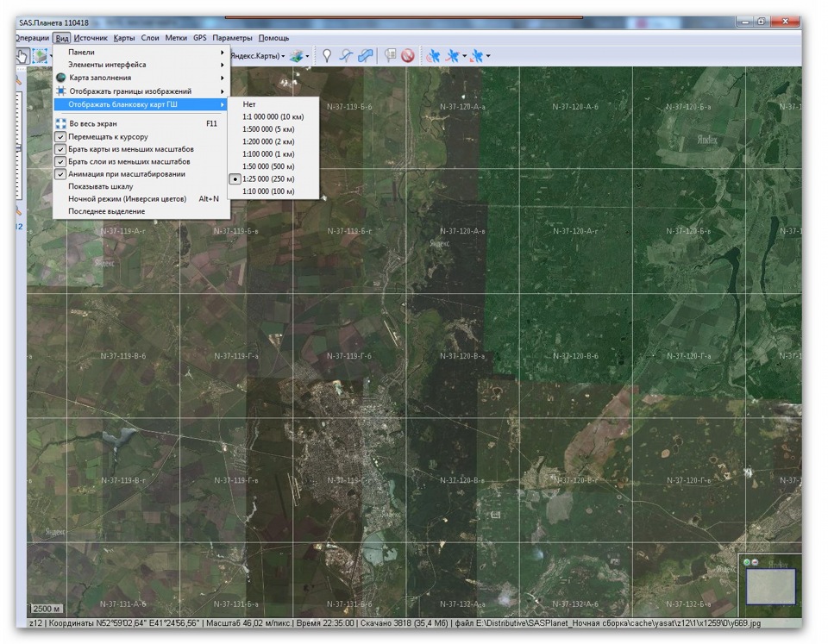Select the add path tool
This screenshot has width=828, height=644.
click(x=346, y=55)
